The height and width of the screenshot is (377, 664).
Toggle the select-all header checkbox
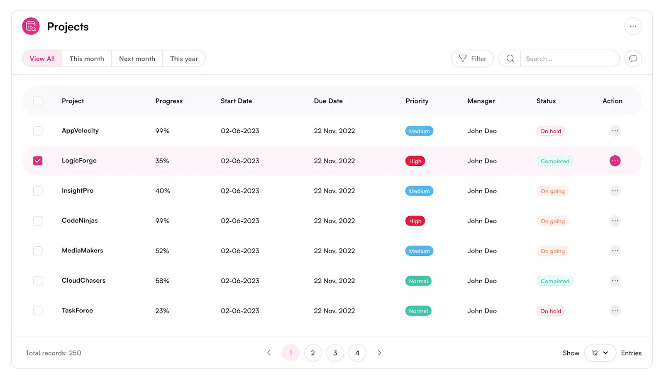38,101
